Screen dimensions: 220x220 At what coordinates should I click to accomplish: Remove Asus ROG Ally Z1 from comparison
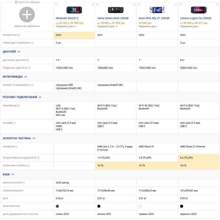click(x=176, y=5)
